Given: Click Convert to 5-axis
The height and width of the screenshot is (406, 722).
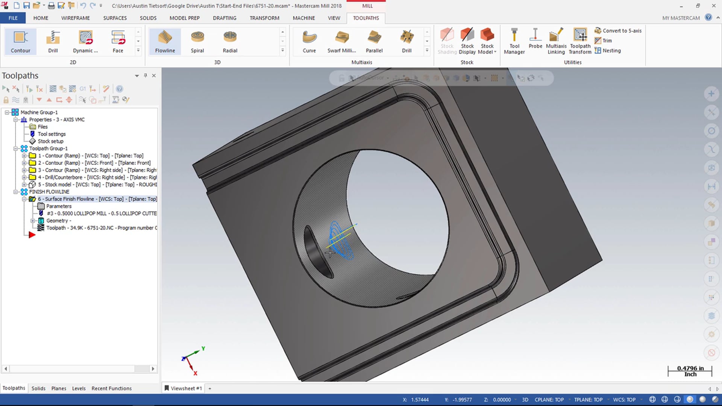Looking at the screenshot, I should [x=618, y=31].
